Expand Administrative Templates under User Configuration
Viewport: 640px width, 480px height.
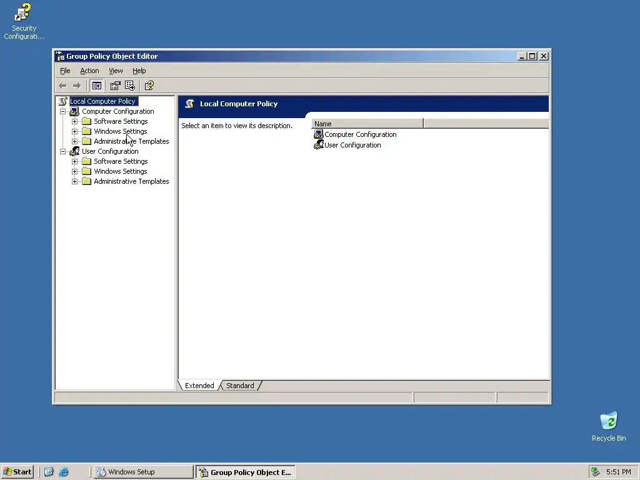75,181
